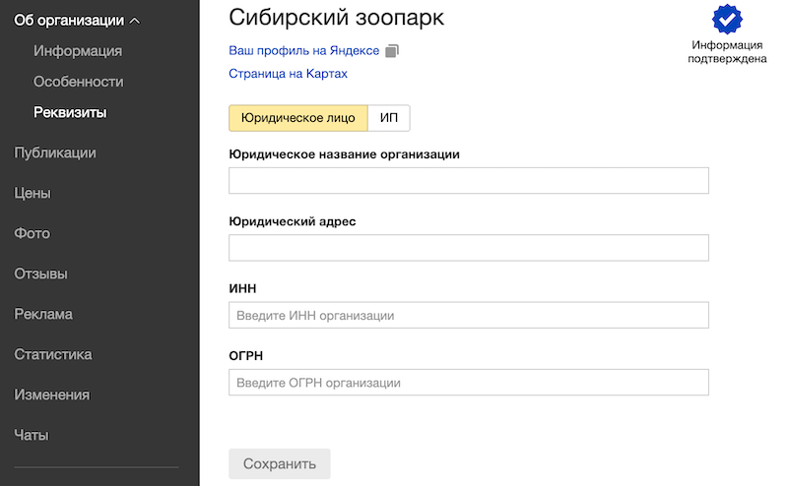This screenshot has height=486, width=788.
Task: Click the blue verified checkmark badge
Action: 727,20
